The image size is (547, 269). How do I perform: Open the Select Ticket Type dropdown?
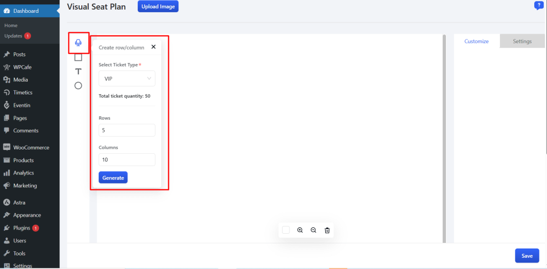127,79
